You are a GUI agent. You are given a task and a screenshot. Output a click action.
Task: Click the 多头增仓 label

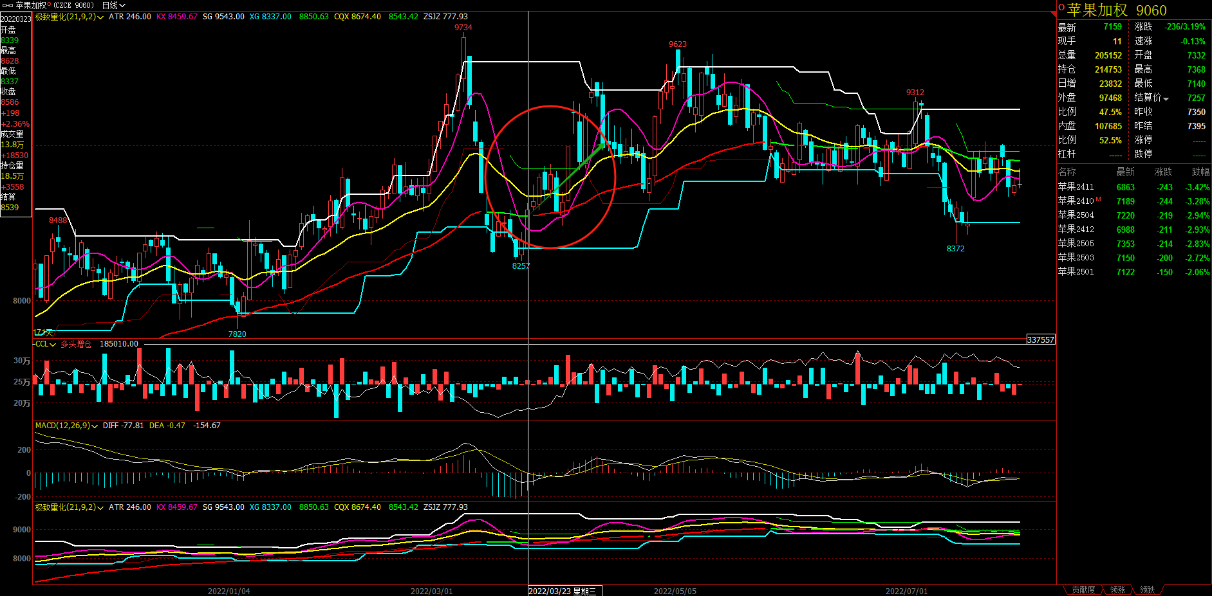point(76,344)
